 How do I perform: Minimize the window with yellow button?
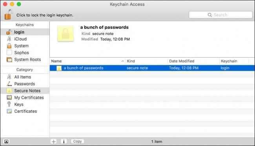[x=12, y=4]
